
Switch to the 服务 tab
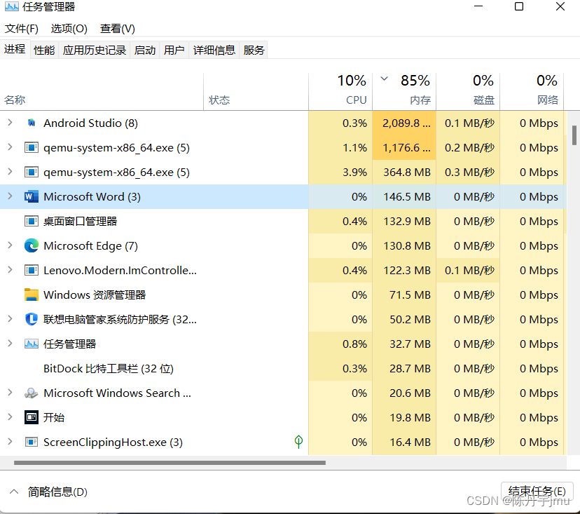pos(254,50)
